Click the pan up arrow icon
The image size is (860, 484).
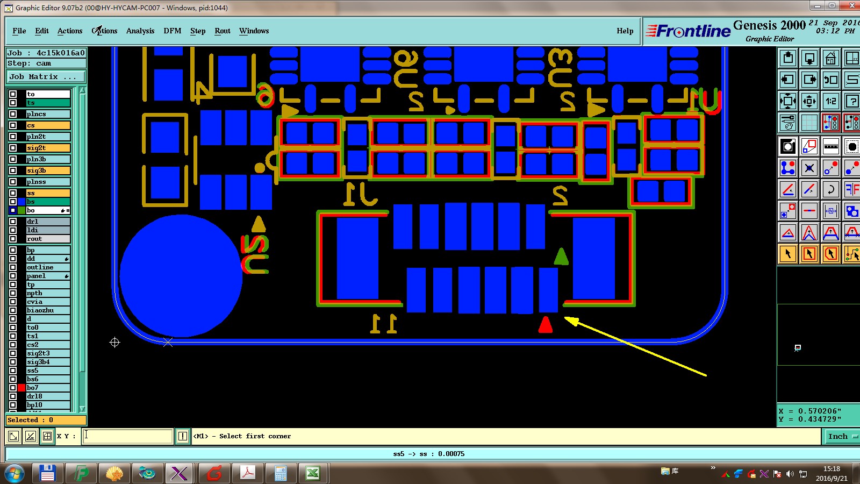click(x=788, y=58)
